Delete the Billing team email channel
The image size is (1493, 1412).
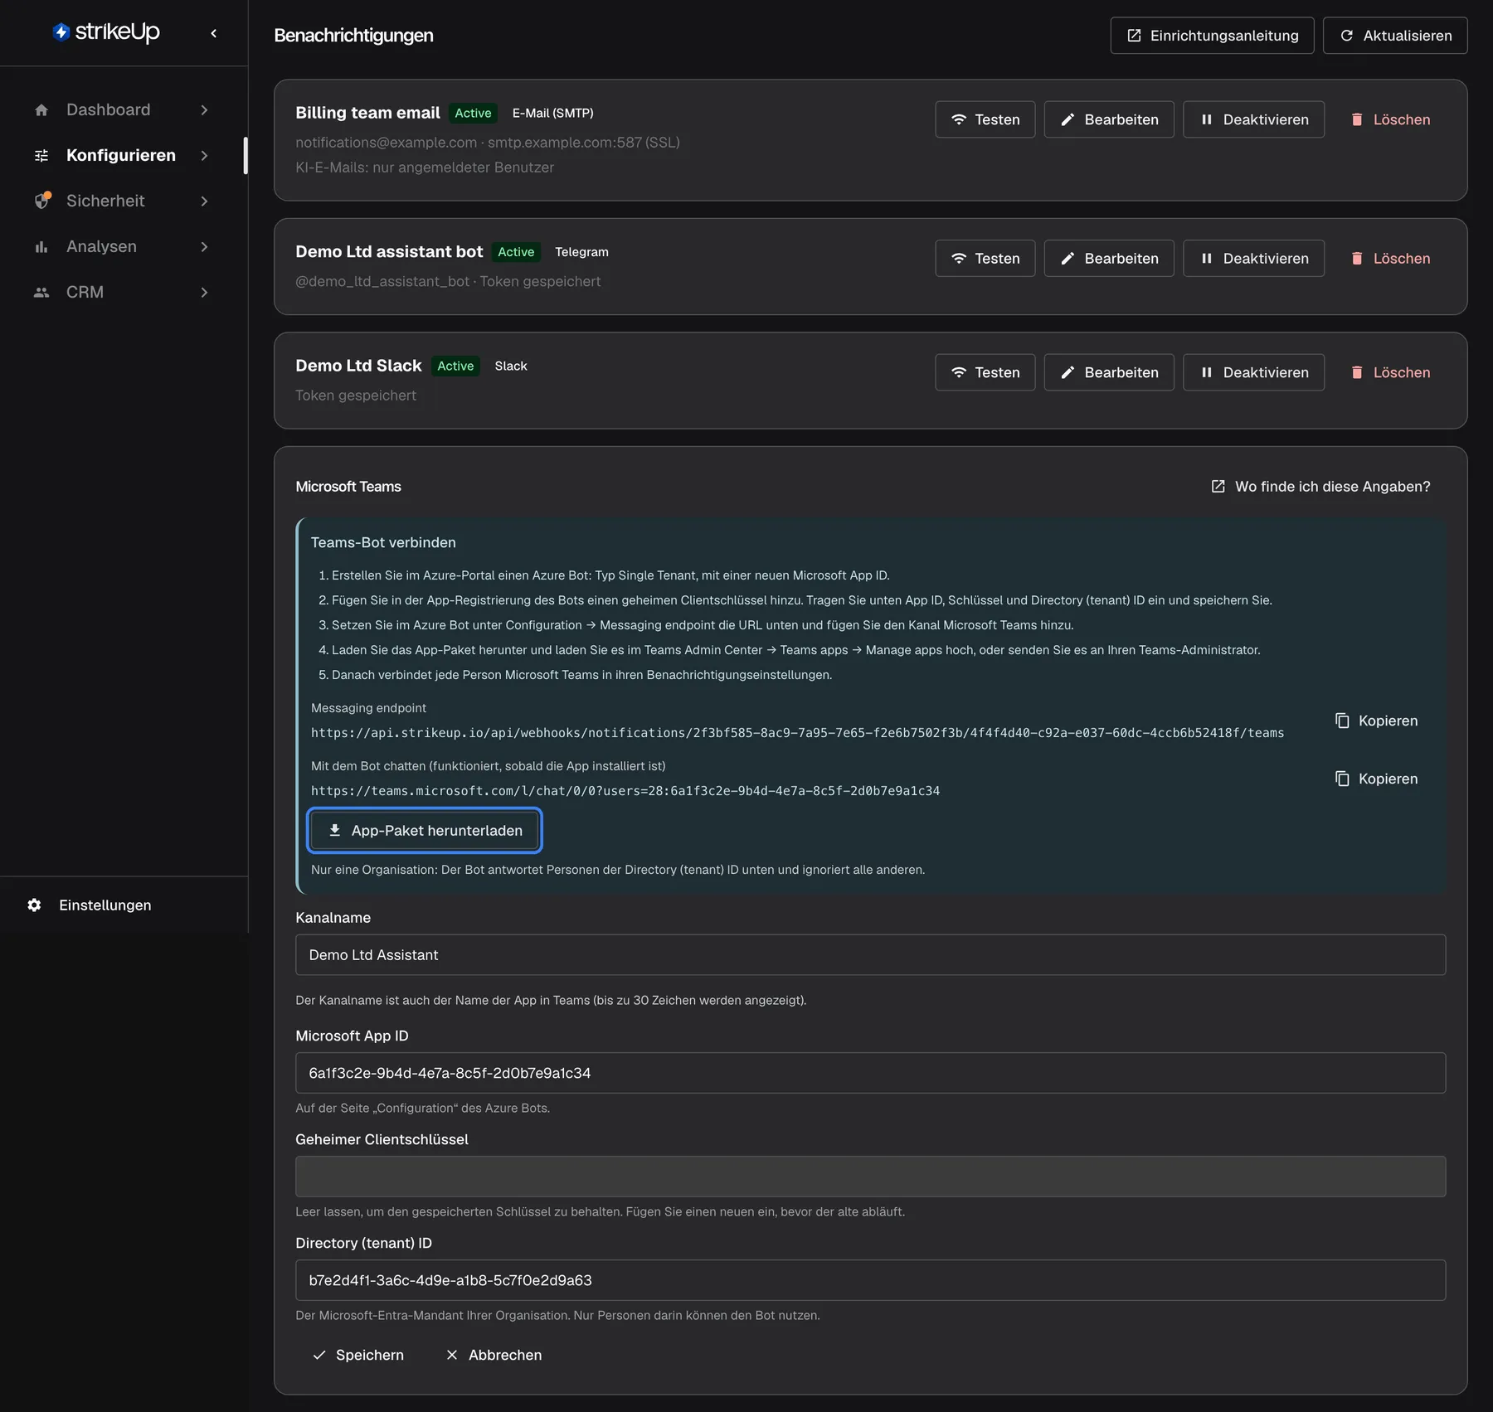pyautogui.click(x=1389, y=119)
